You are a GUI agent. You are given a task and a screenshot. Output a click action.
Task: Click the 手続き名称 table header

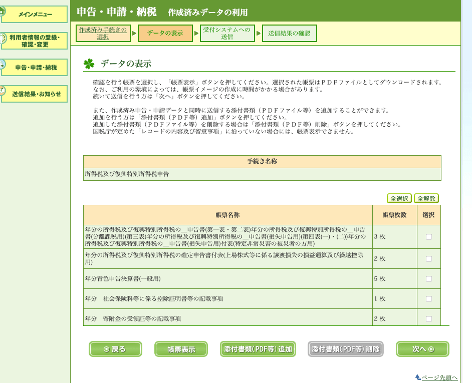tap(262, 162)
